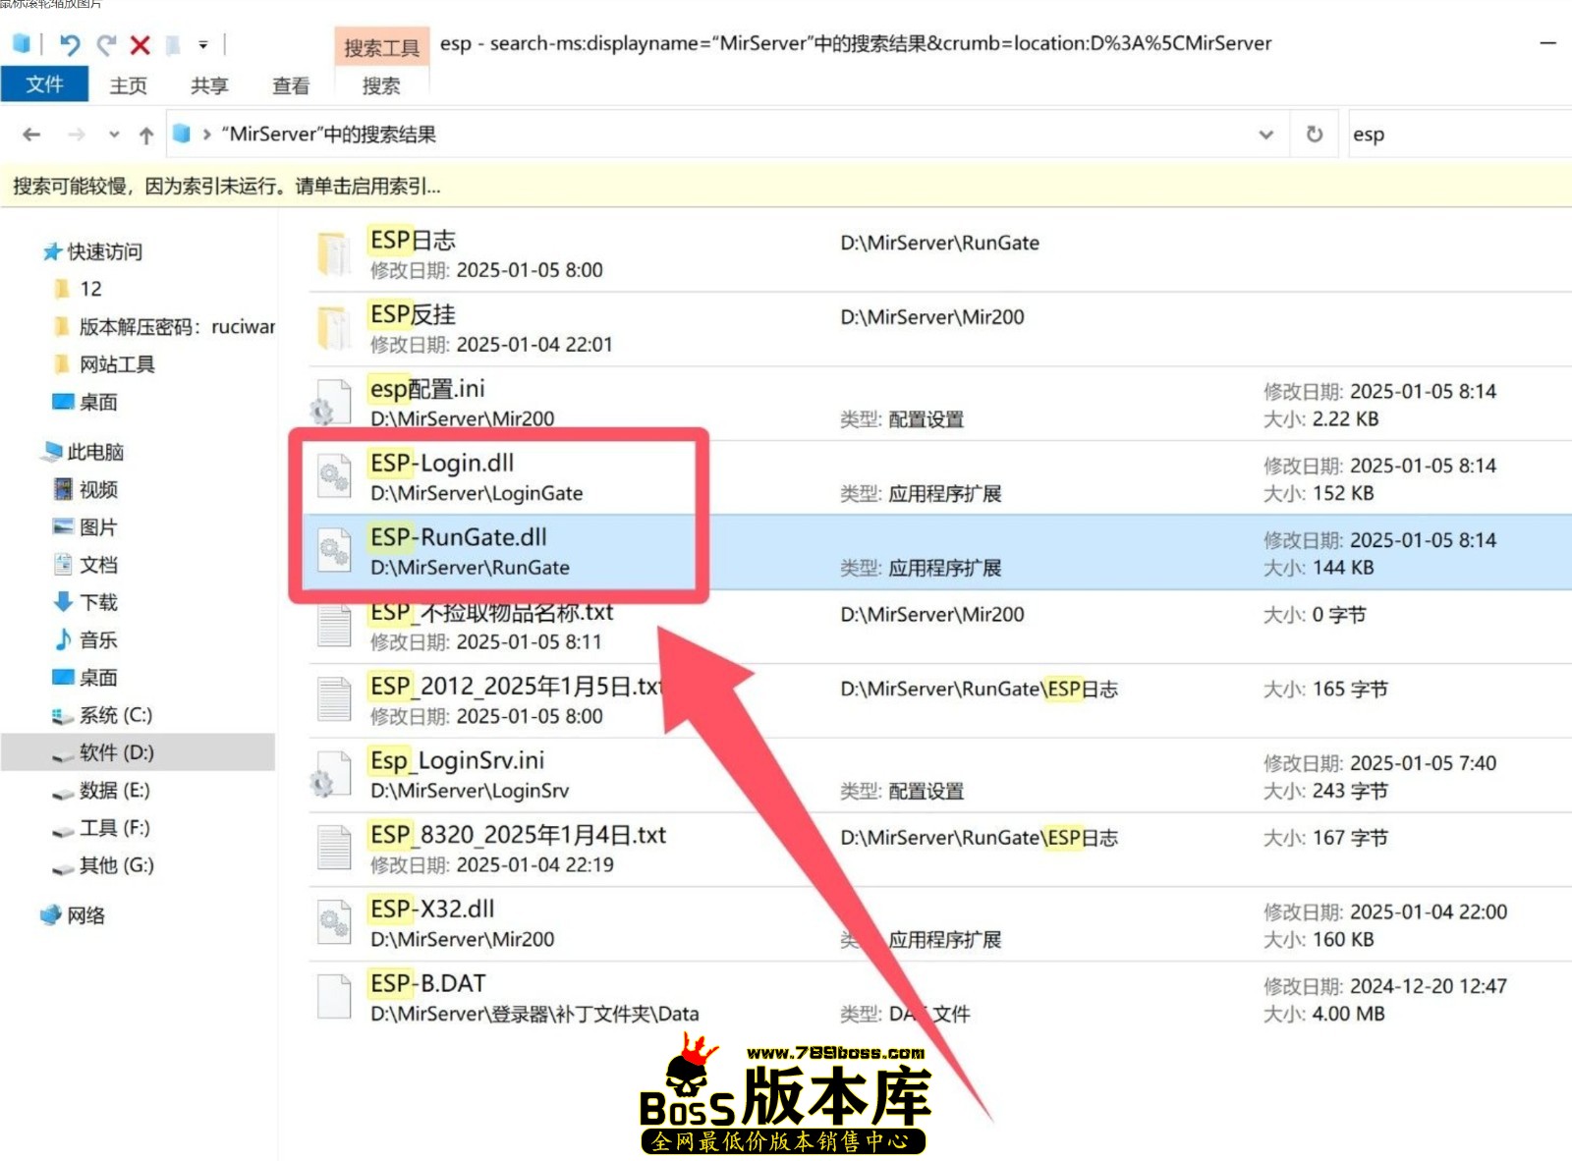Click the search box containing esp
1572x1161 pixels.
click(x=1454, y=135)
